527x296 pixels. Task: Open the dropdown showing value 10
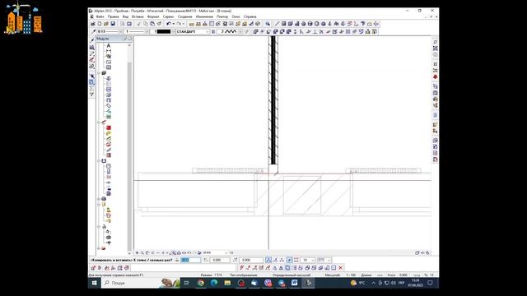point(313,260)
